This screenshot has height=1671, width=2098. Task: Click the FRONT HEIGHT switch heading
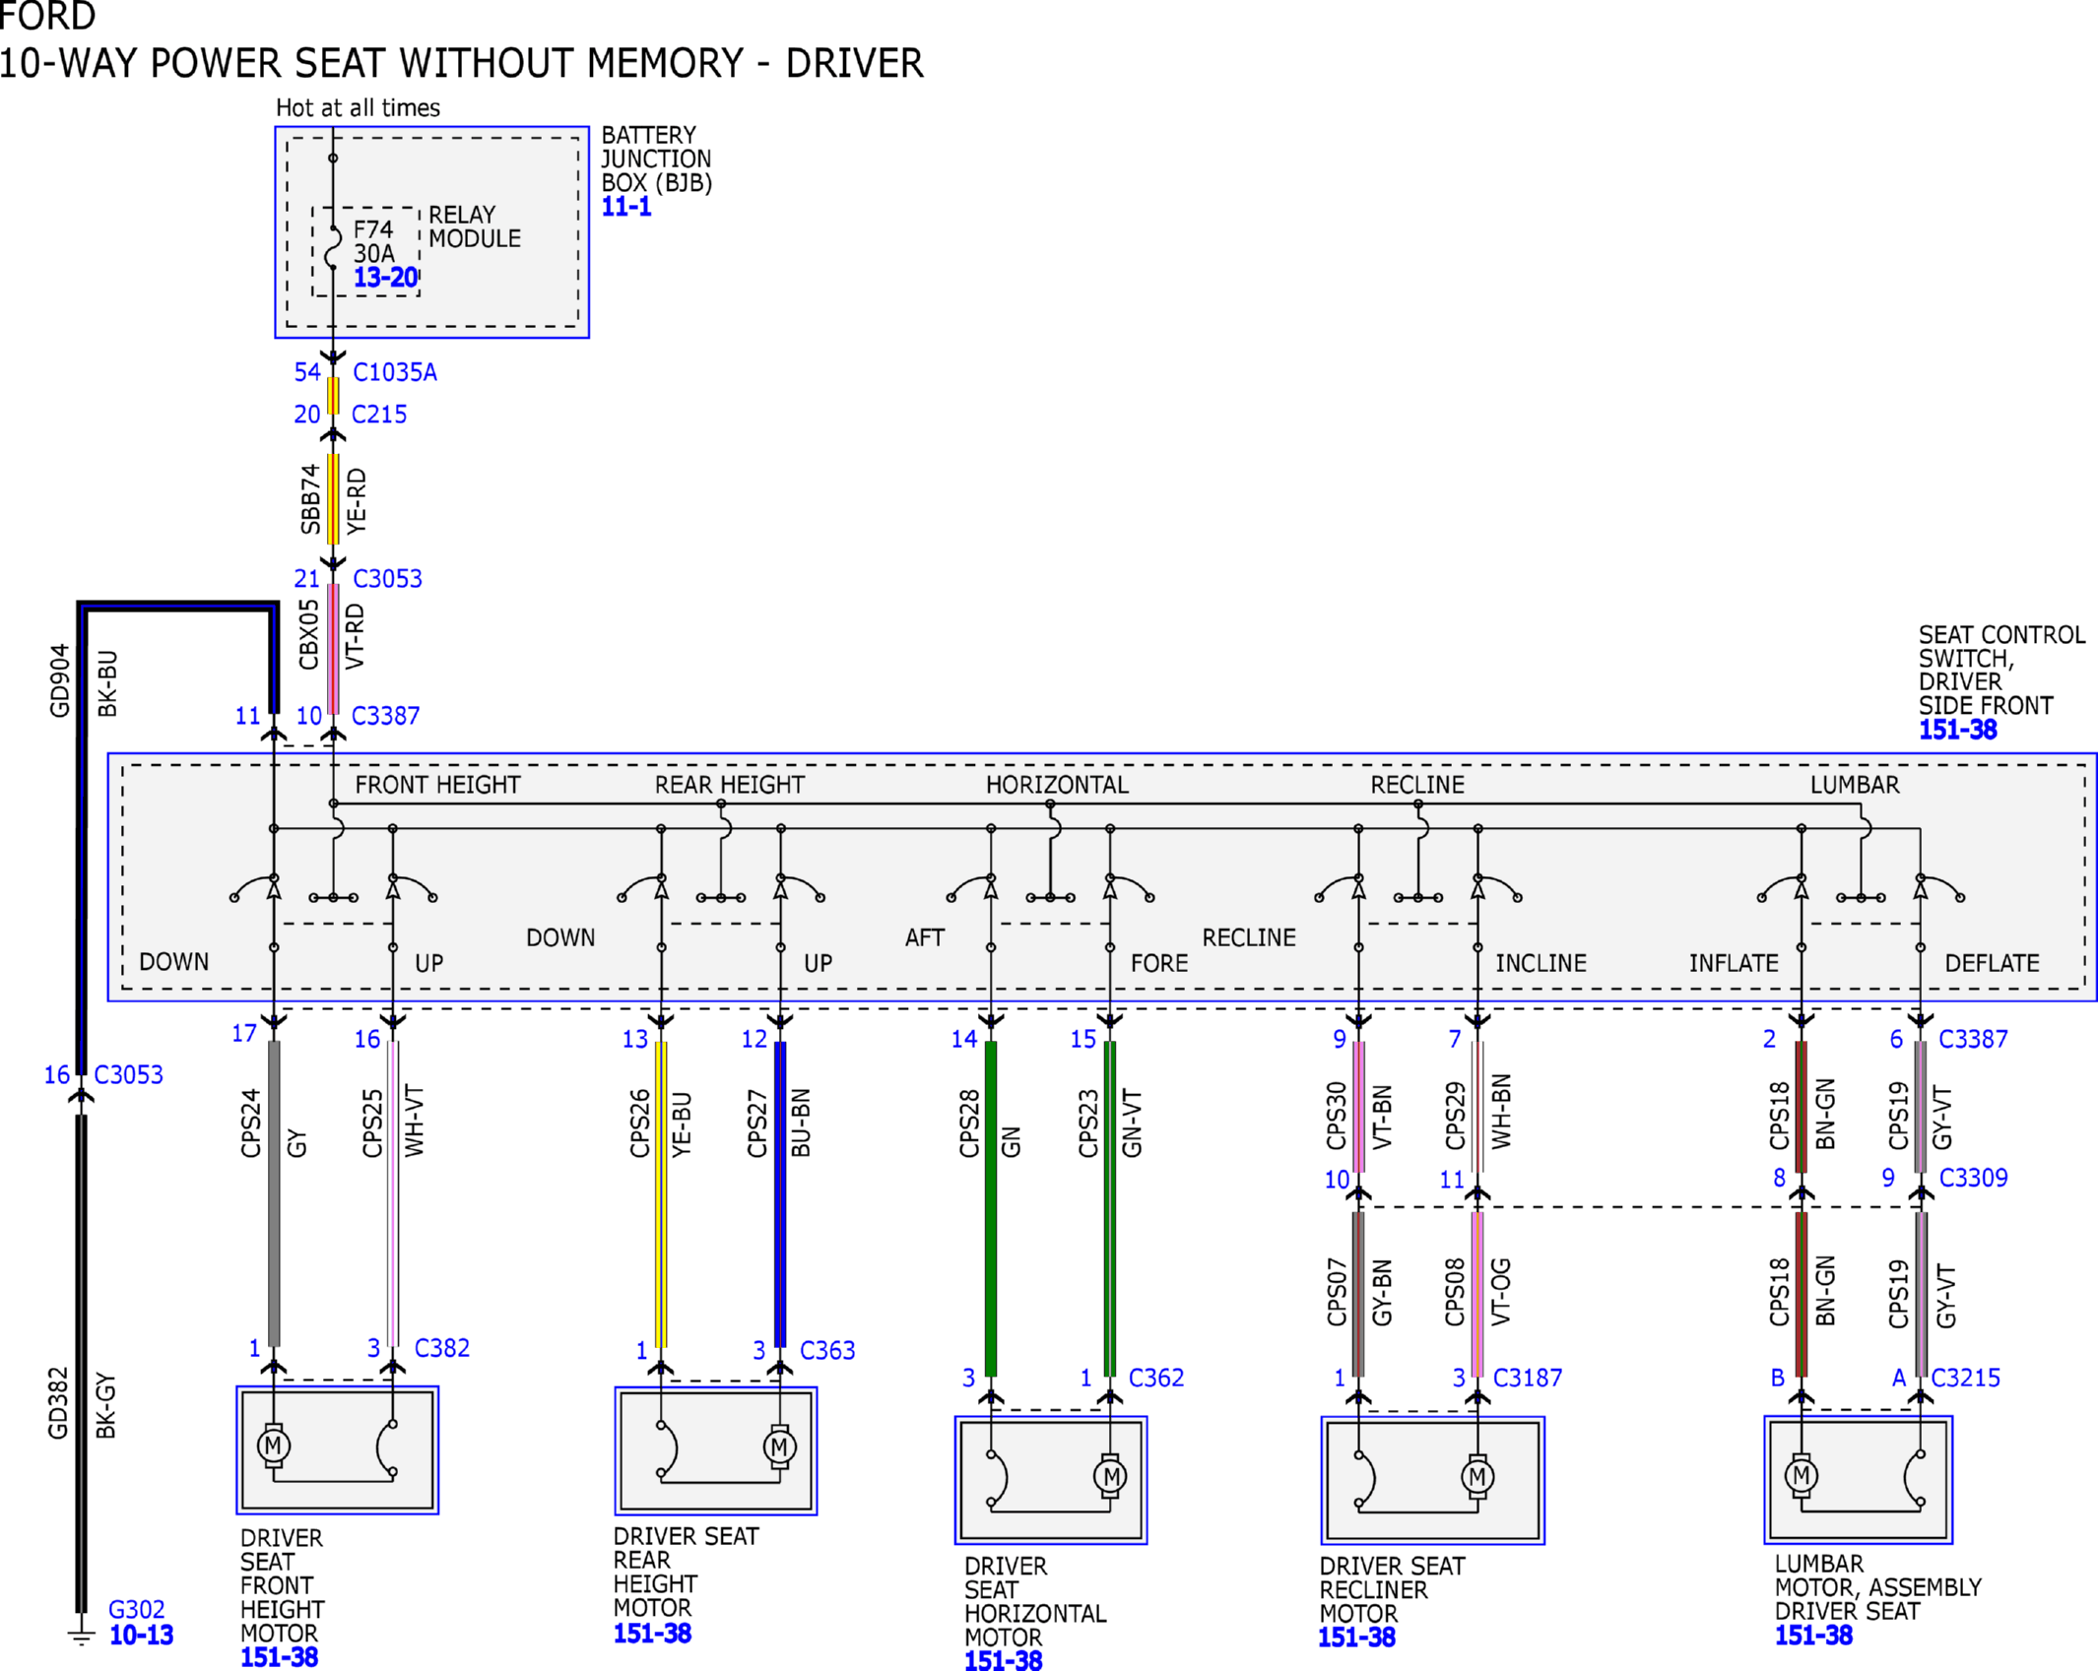tap(437, 785)
